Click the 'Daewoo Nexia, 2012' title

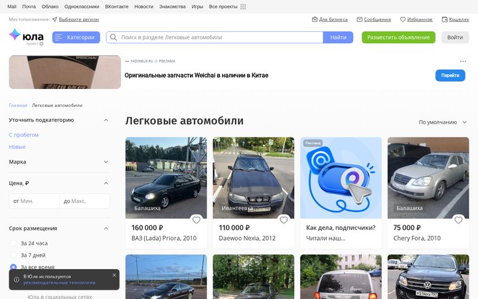click(247, 239)
